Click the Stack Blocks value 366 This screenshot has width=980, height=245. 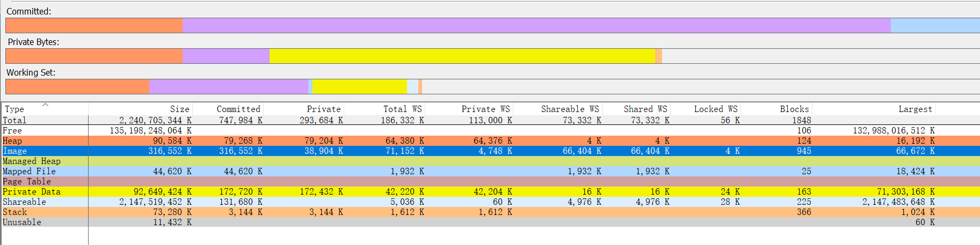[x=804, y=212]
